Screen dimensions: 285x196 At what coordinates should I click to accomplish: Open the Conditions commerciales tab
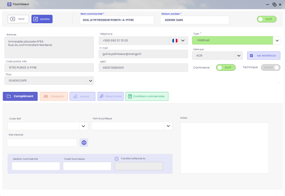147,97
